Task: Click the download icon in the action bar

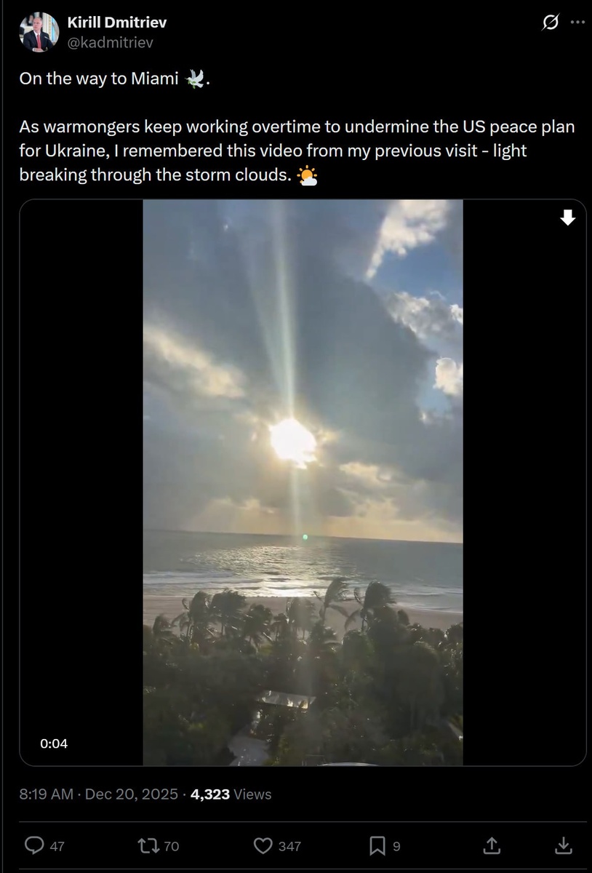Action: click(563, 845)
